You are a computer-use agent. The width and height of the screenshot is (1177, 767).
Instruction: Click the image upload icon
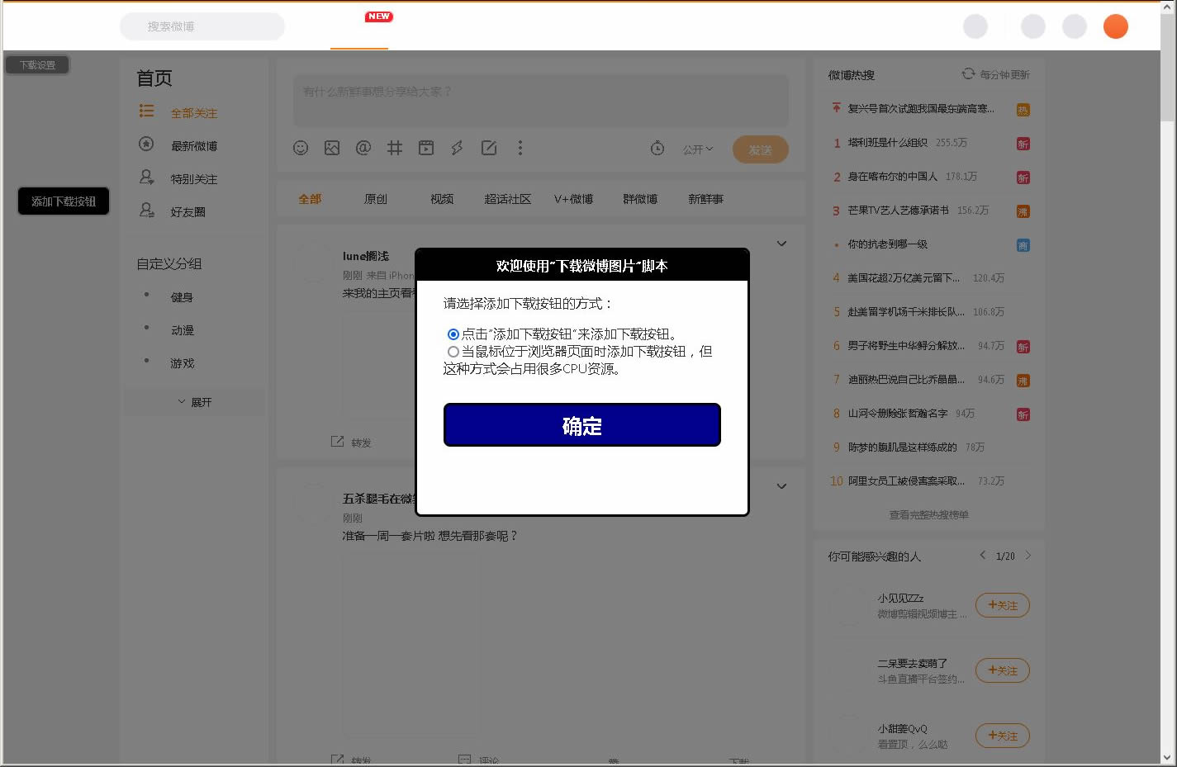pyautogui.click(x=332, y=148)
